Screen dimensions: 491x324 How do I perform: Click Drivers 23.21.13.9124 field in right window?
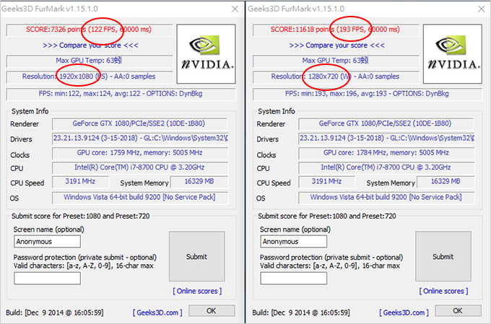point(387,139)
